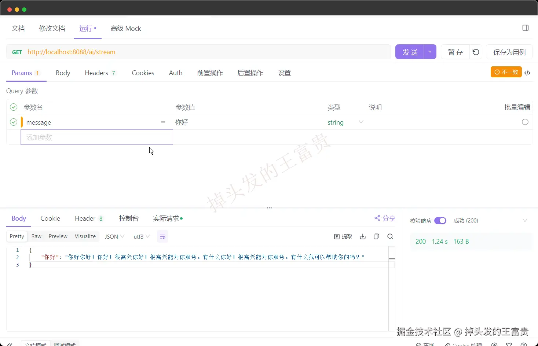
Task: Open the 控制台 console tab
Action: point(129,218)
